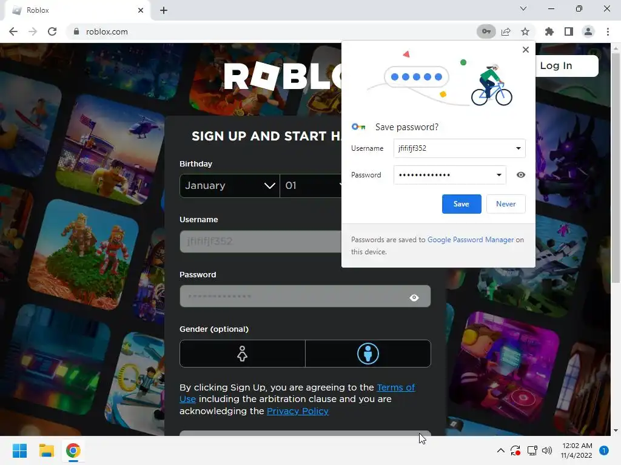Close the Roblox tab

[x=141, y=10]
